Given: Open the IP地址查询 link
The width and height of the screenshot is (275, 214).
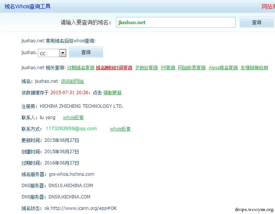Looking at the screenshot, I should click(x=146, y=68).
